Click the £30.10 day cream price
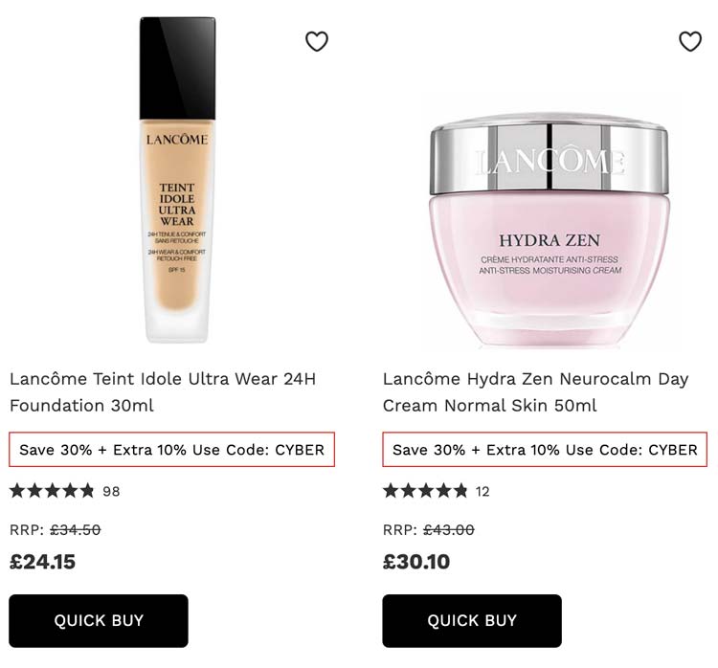The image size is (718, 668). (x=416, y=562)
